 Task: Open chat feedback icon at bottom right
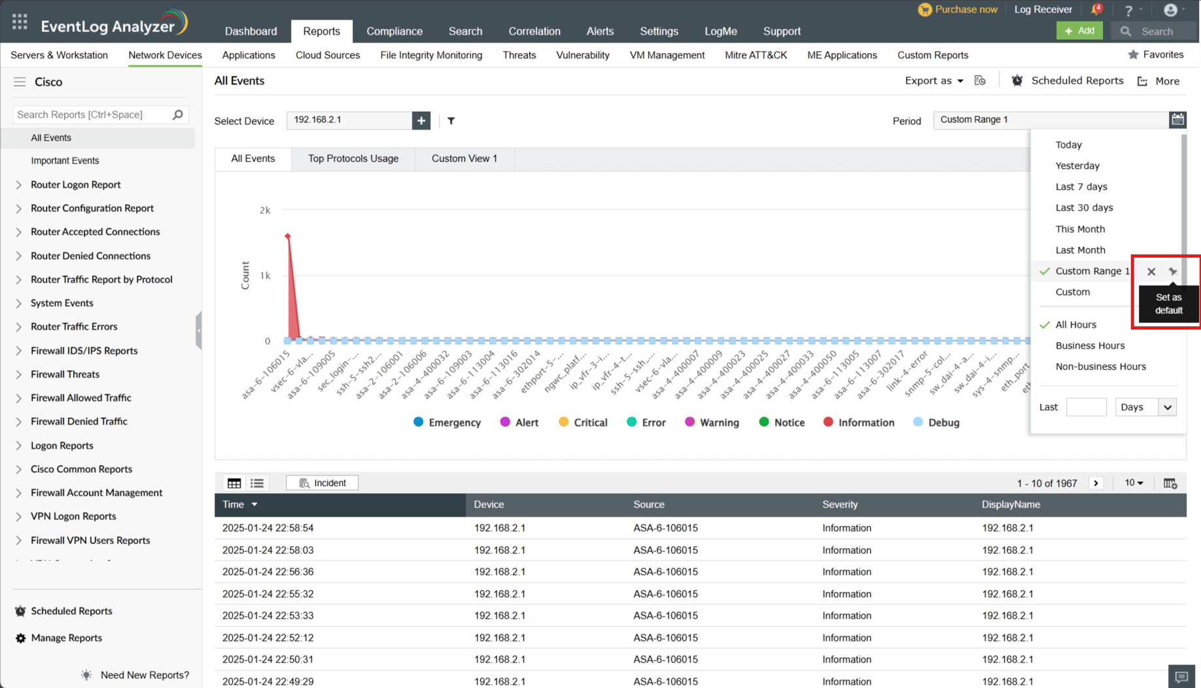click(x=1181, y=677)
